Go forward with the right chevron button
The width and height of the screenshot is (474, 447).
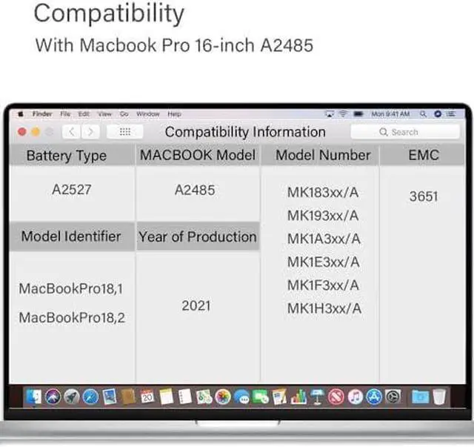(90, 132)
